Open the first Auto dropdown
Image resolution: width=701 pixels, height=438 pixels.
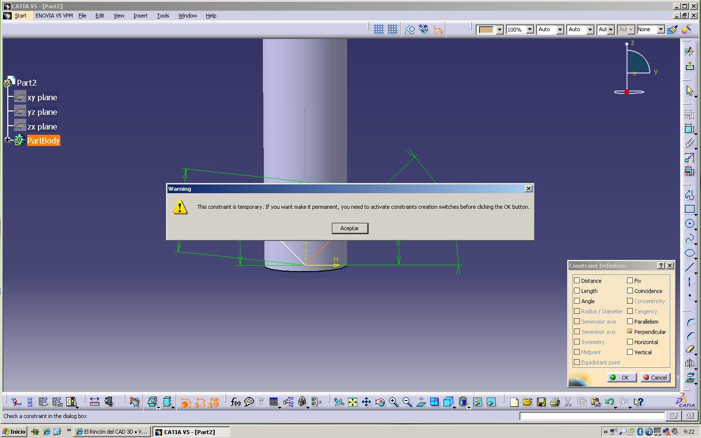pyautogui.click(x=560, y=30)
